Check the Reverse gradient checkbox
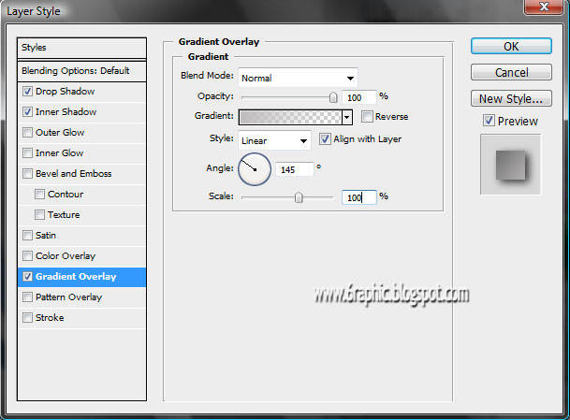The image size is (570, 420). [x=367, y=117]
